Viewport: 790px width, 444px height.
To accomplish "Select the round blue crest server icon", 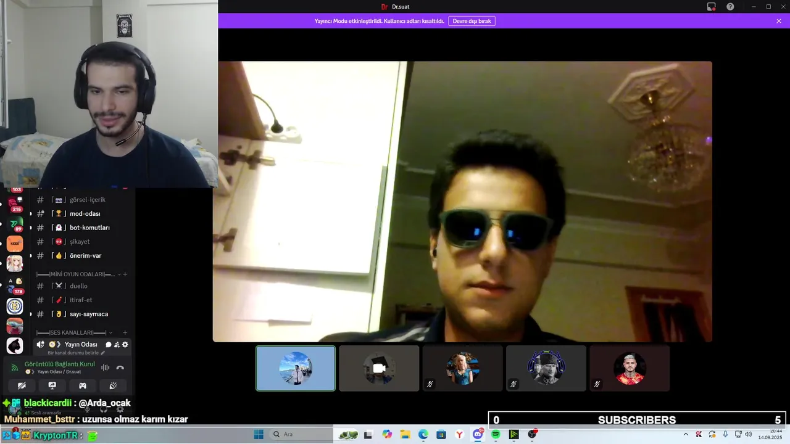I will [15, 306].
